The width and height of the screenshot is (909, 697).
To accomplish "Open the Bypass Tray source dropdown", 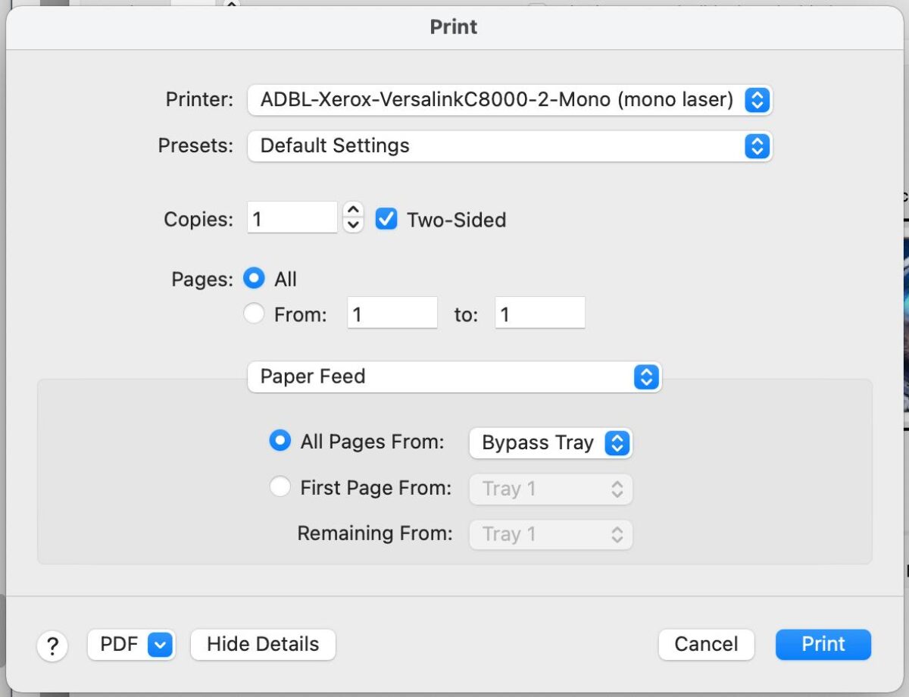I will (551, 444).
